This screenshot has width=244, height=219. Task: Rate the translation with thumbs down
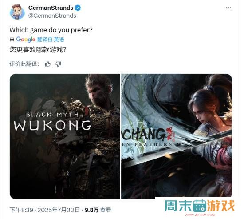pos(59,64)
